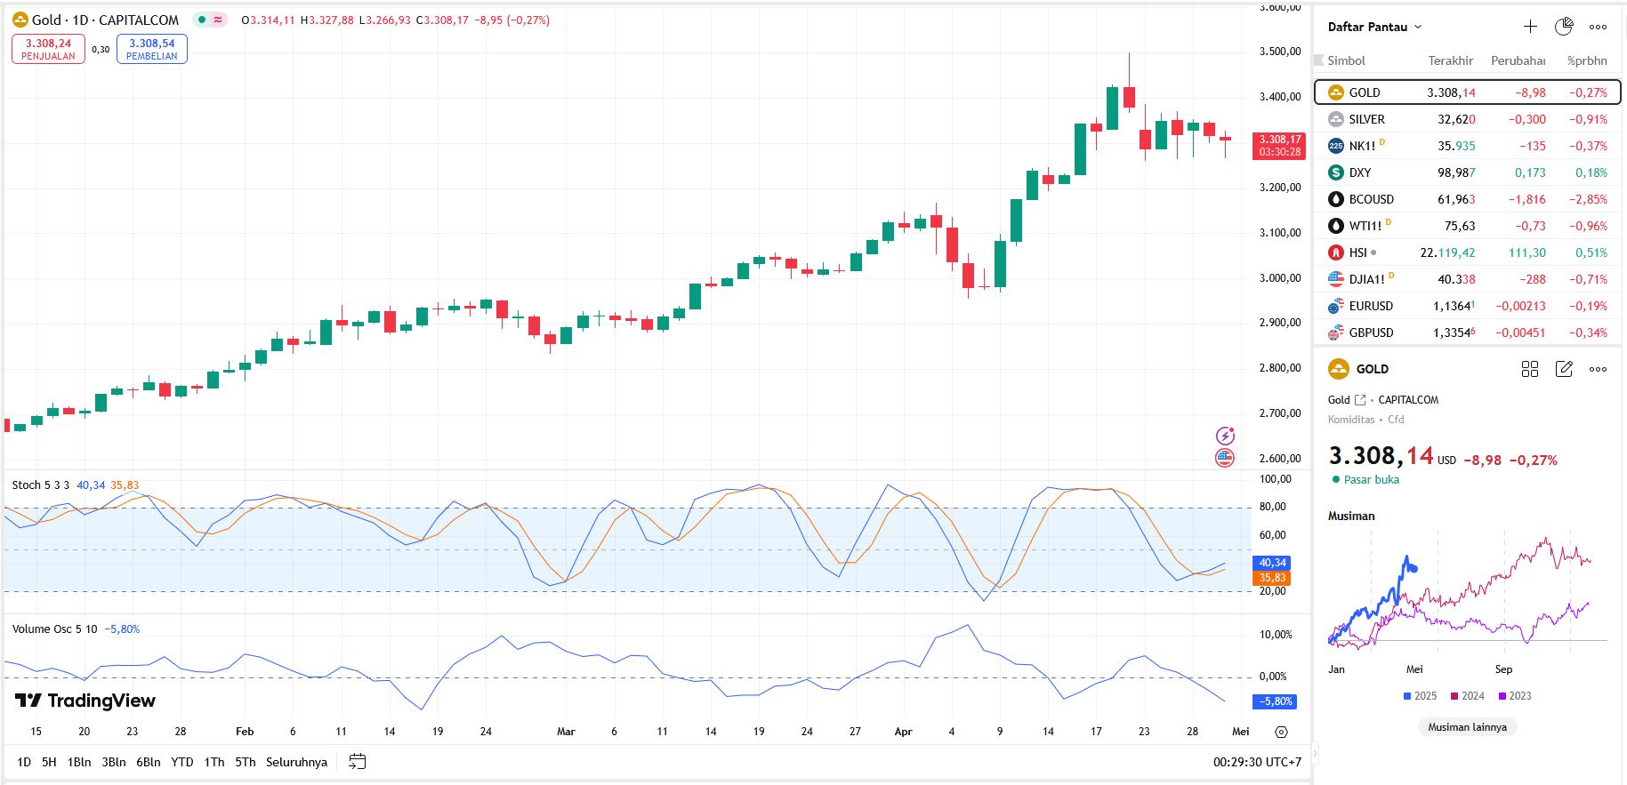Toggle the 2025 seasonal series legend
Viewport: 1627px width, 785px height.
(x=1420, y=696)
